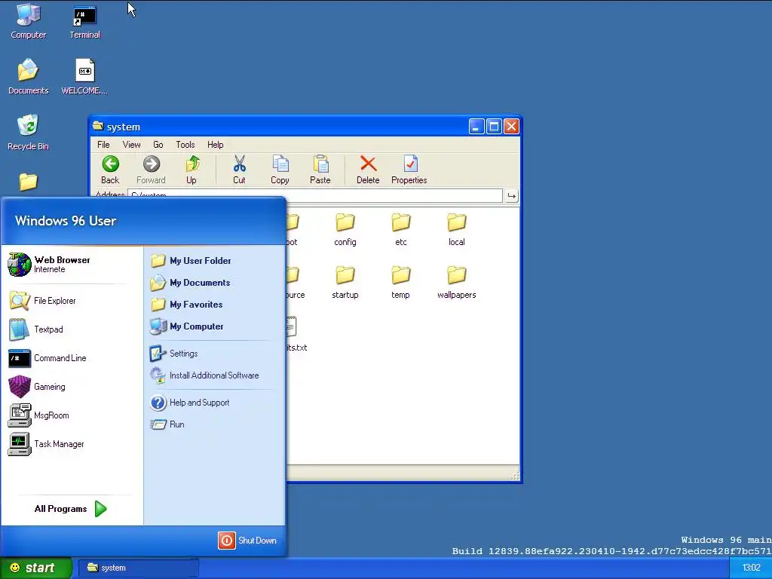Go Up one folder level
This screenshot has width=772, height=579.
pos(191,170)
